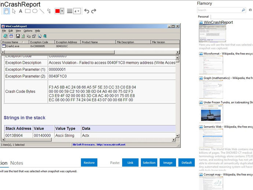
Task: Open the NirSoft Freeware website link
Action: [99, 145]
